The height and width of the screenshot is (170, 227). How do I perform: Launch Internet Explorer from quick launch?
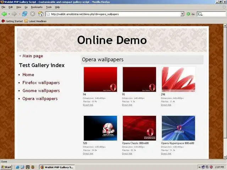[17, 167]
